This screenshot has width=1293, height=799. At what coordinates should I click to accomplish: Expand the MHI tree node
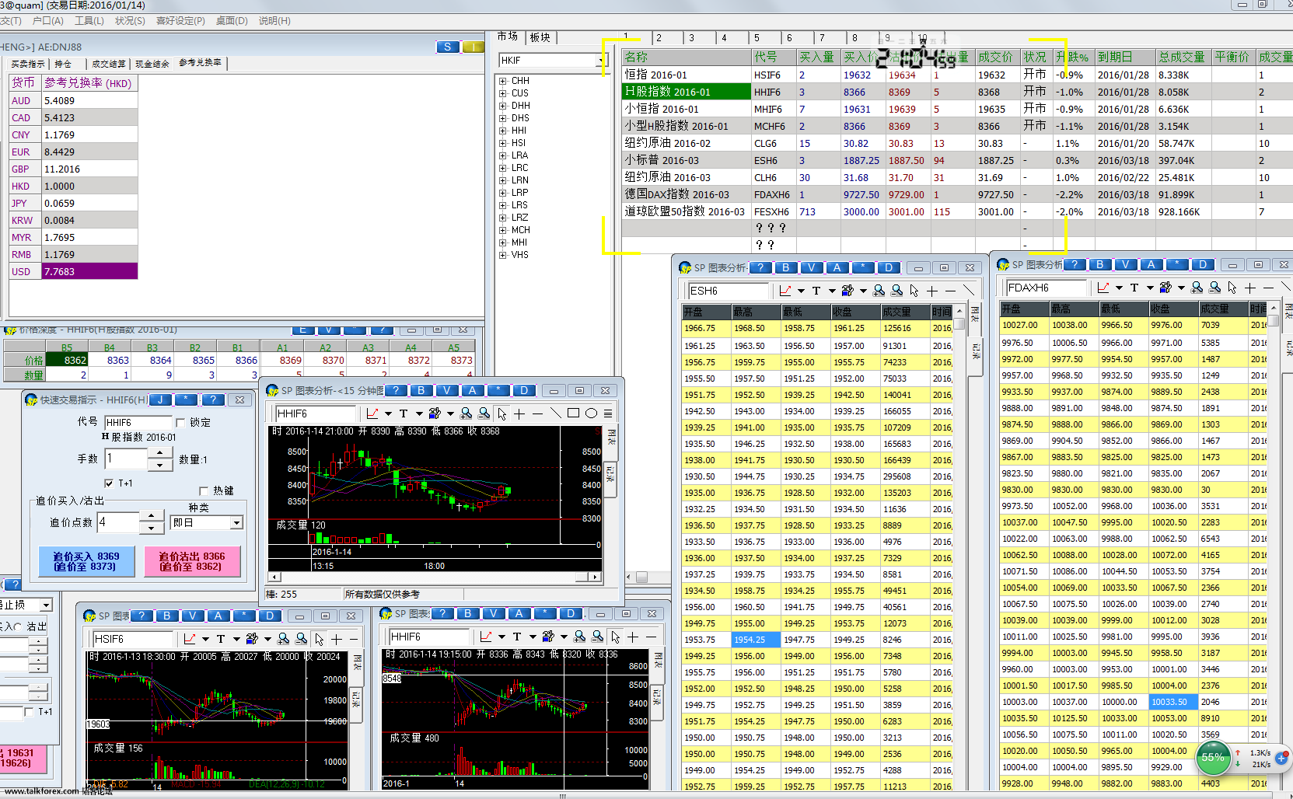tap(503, 242)
